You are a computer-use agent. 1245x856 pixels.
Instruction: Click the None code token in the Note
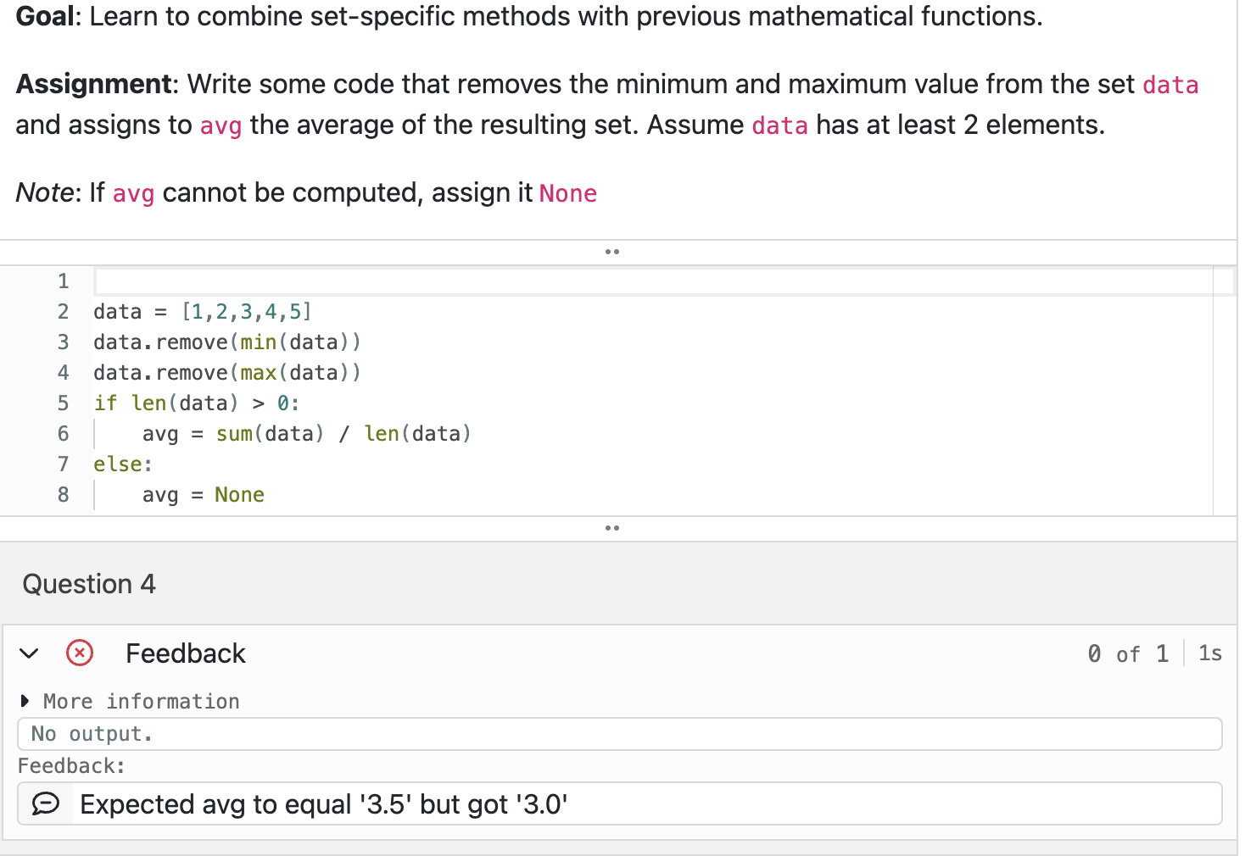pos(567,193)
